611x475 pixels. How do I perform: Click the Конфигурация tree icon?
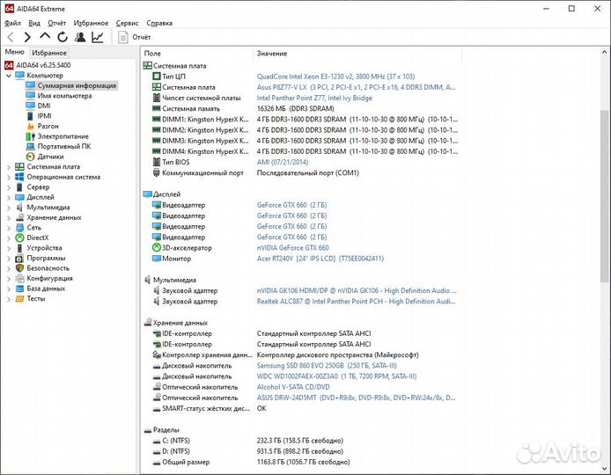(x=19, y=278)
